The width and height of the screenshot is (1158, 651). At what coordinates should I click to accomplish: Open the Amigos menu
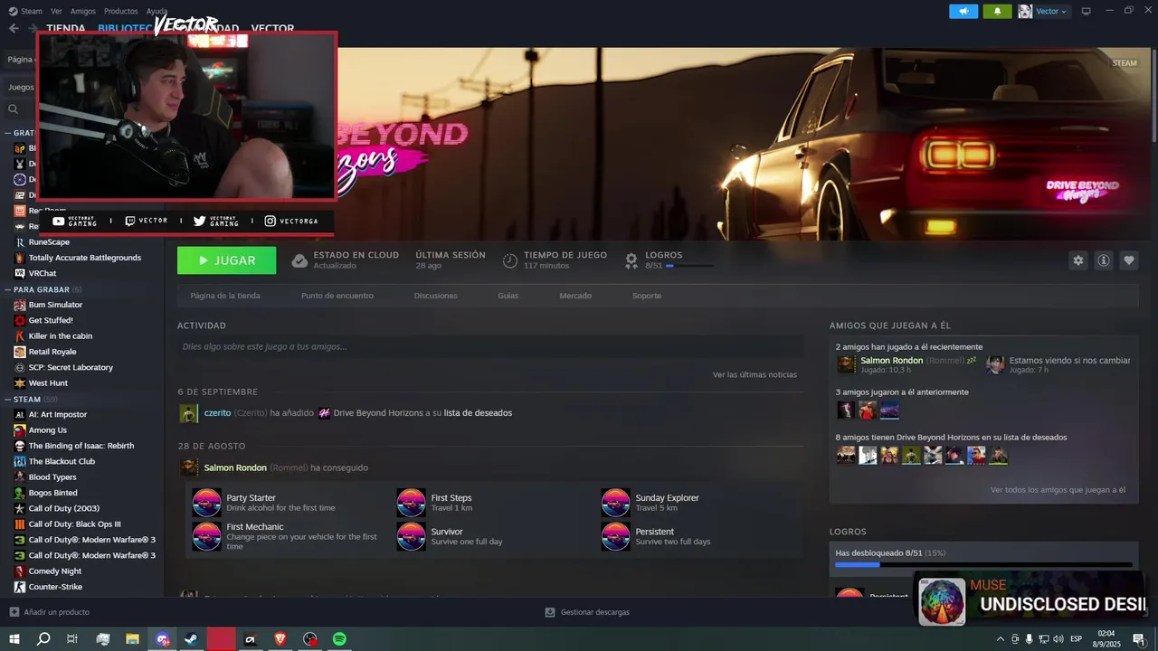coord(83,11)
